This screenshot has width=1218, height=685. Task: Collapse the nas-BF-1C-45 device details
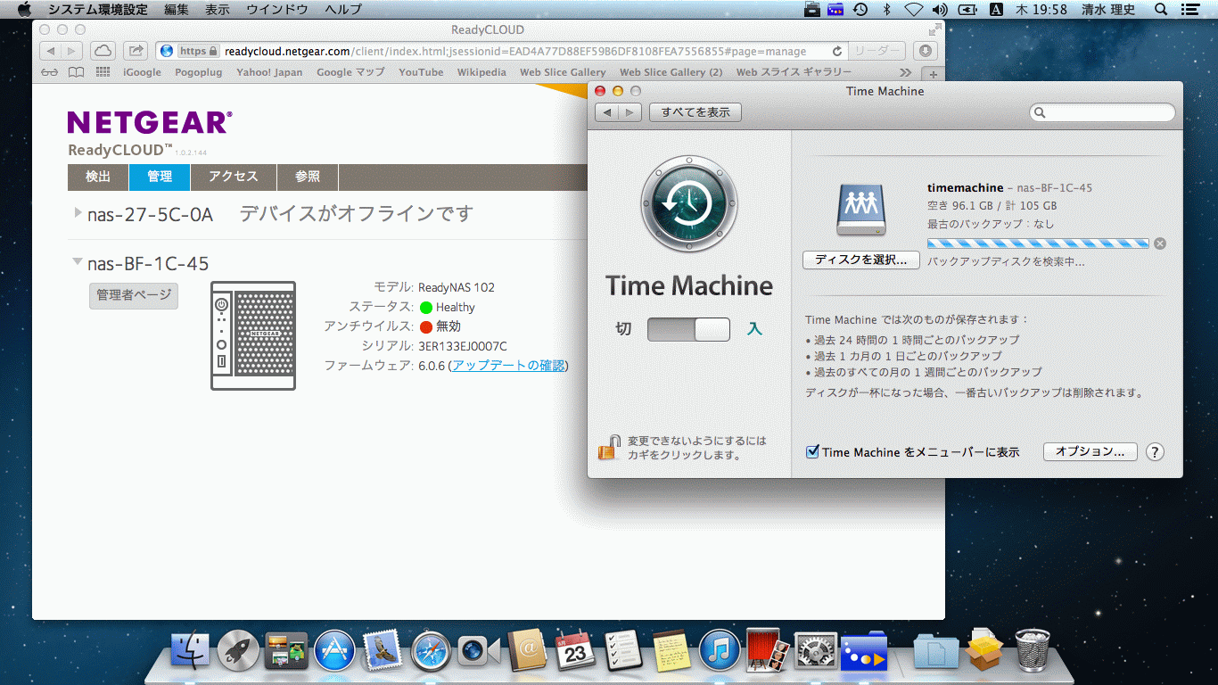(x=78, y=263)
